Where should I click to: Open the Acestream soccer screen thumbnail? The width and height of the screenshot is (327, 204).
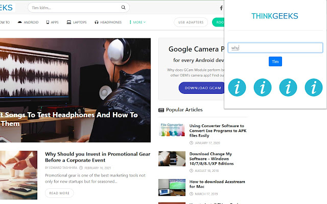click(x=172, y=187)
